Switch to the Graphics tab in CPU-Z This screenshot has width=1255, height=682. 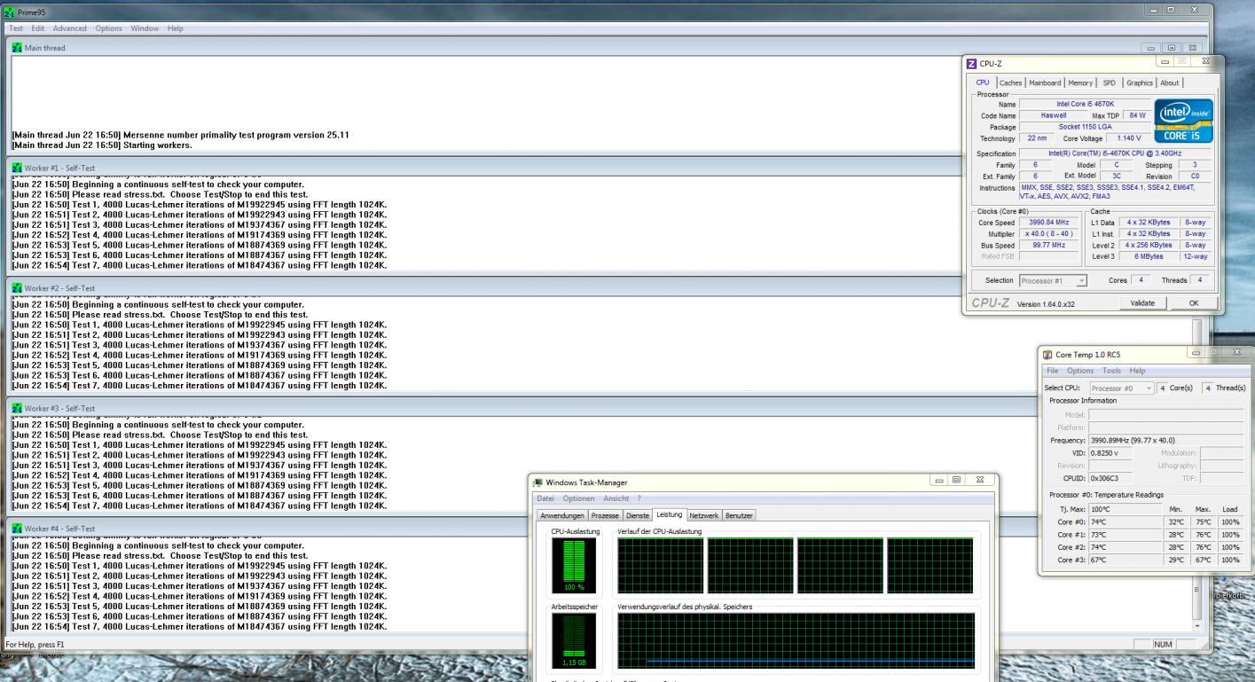1140,83
